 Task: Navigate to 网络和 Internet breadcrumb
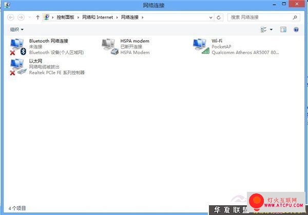98,17
